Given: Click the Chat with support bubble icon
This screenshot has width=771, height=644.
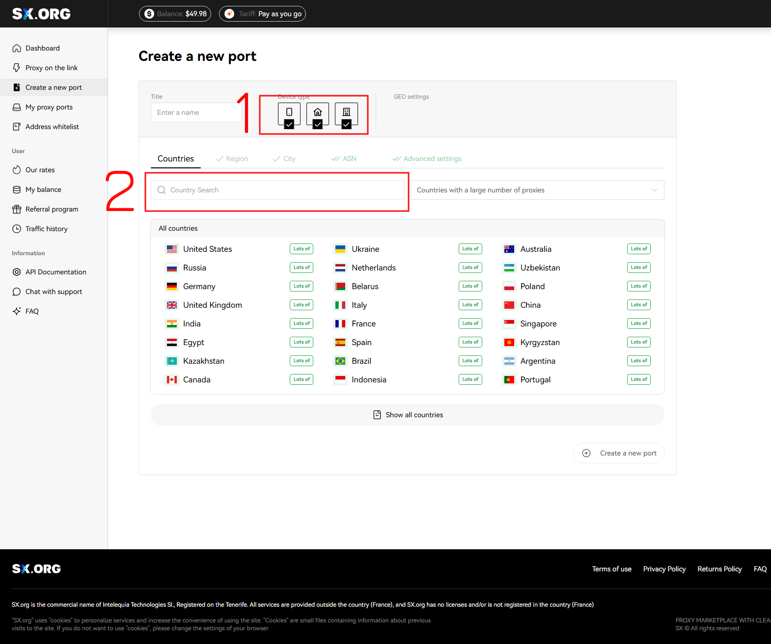Looking at the screenshot, I should click(17, 292).
